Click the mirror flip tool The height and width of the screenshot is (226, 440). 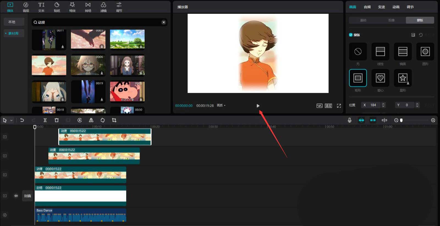pyautogui.click(x=91, y=120)
